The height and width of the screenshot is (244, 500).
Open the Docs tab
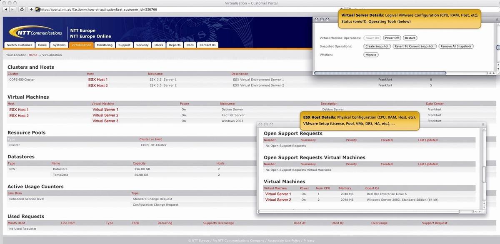[190, 45]
